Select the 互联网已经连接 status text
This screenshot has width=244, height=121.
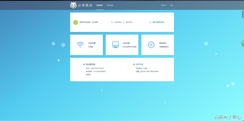pyautogui.click(x=89, y=22)
